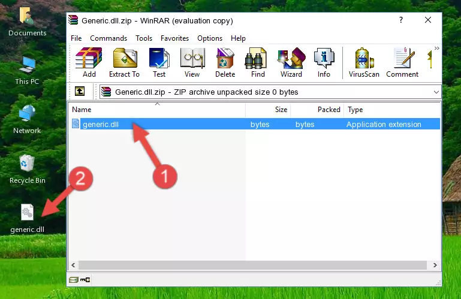Click the View toolbar icon
This screenshot has height=299, width=461.
pos(192,63)
